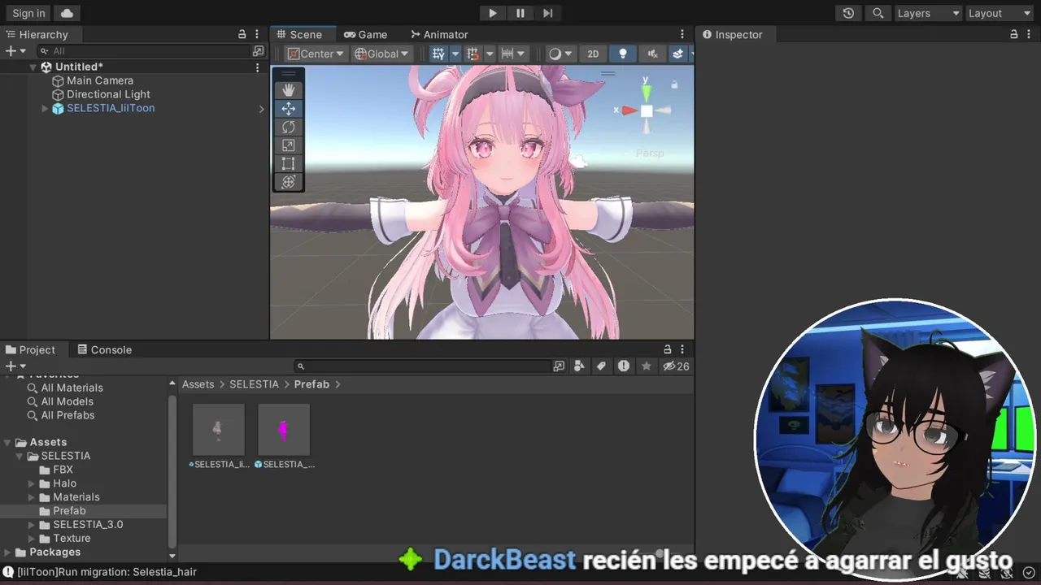
Task: Open the Undo History icon
Action: 848,13
